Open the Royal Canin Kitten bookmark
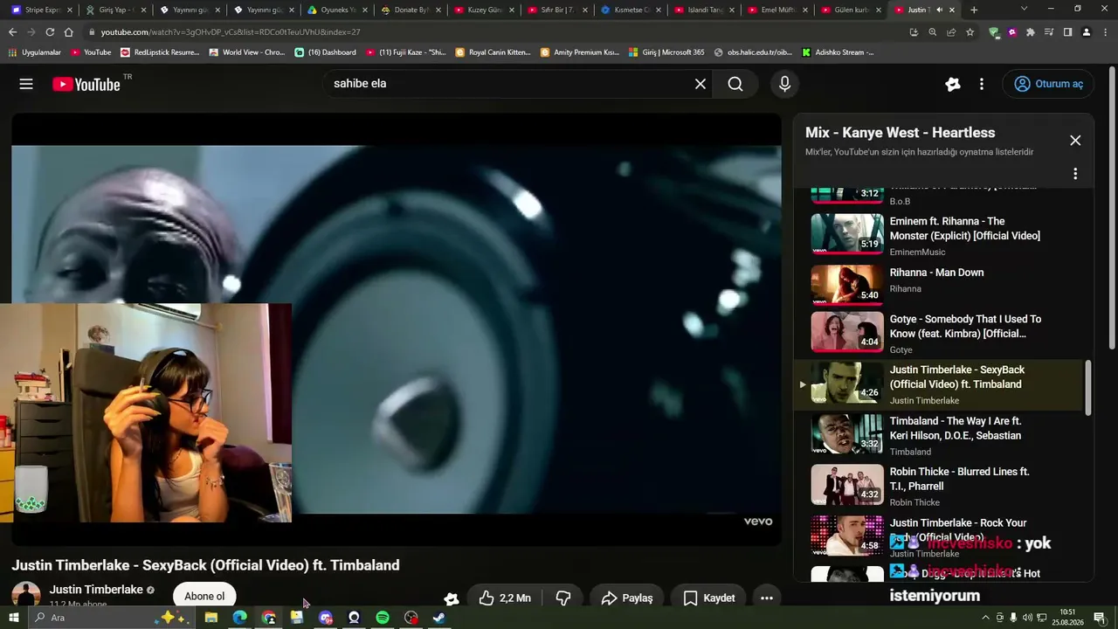 [x=493, y=52]
